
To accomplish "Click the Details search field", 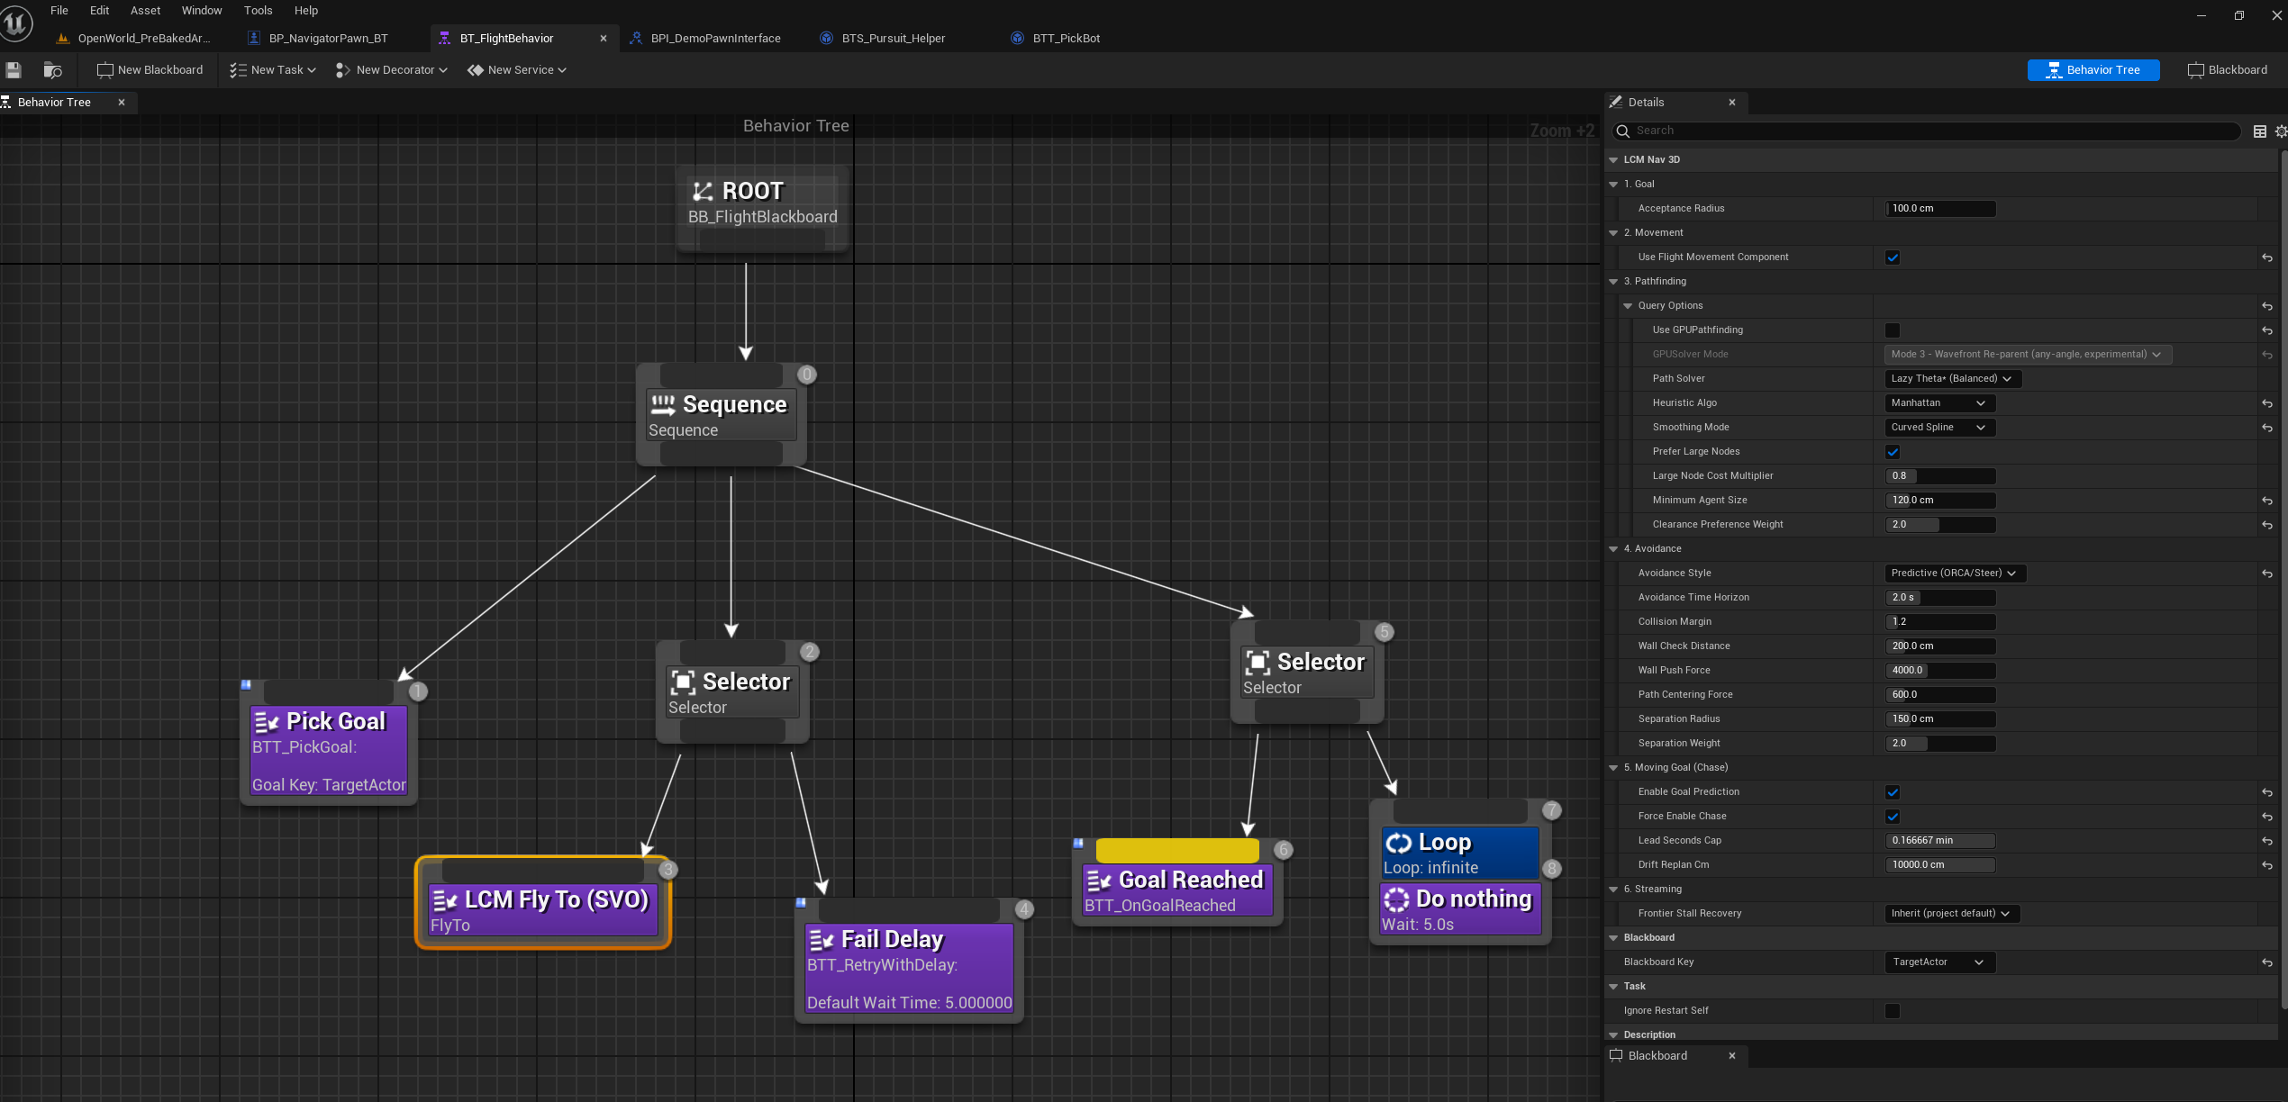I will (x=1928, y=131).
